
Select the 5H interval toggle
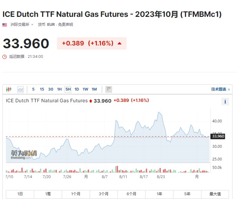(x=68, y=89)
